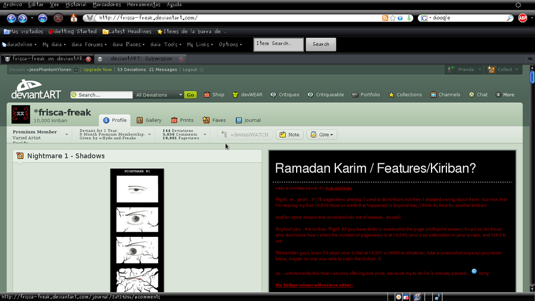
Task: Send a Note to frisca-freak
Action: [289, 135]
